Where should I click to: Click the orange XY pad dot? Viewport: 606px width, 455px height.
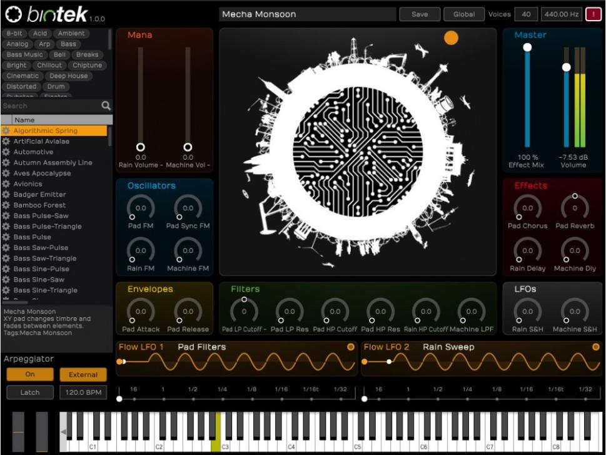pos(451,38)
